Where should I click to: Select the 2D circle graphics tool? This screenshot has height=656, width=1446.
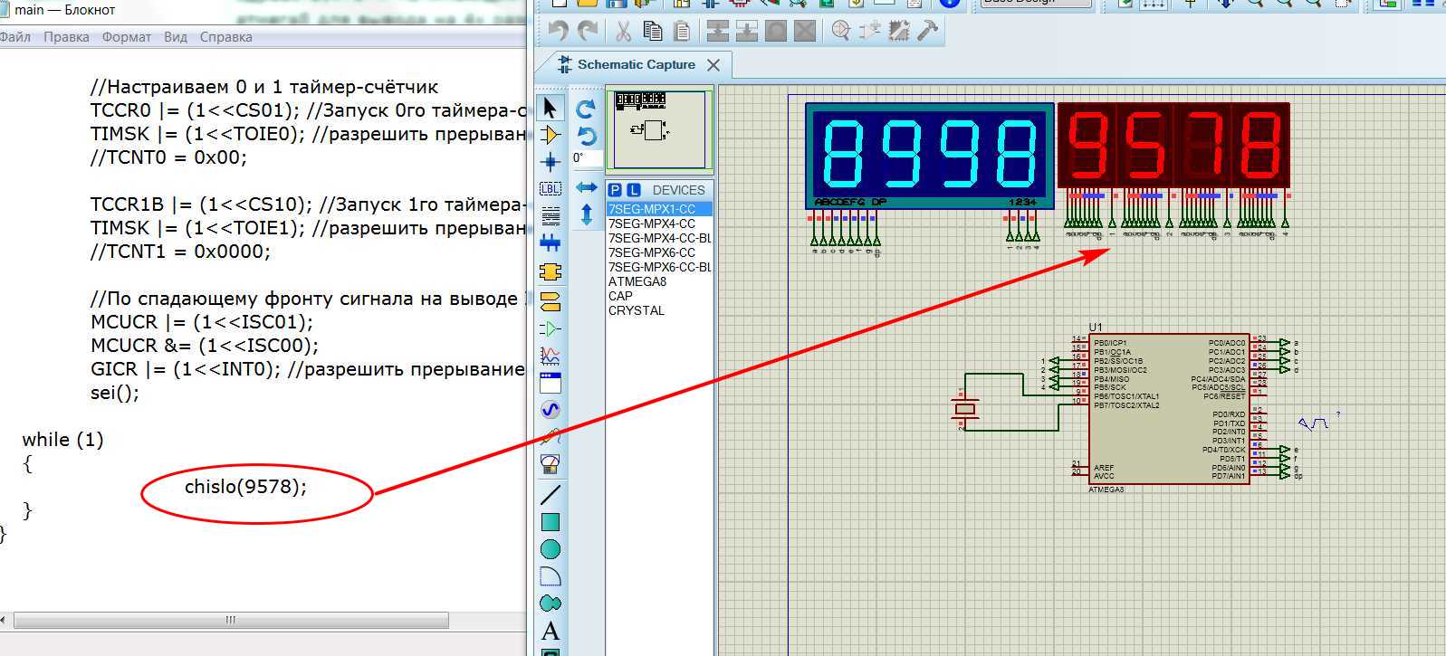point(550,549)
